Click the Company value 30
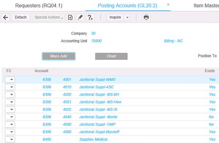 [93, 33]
